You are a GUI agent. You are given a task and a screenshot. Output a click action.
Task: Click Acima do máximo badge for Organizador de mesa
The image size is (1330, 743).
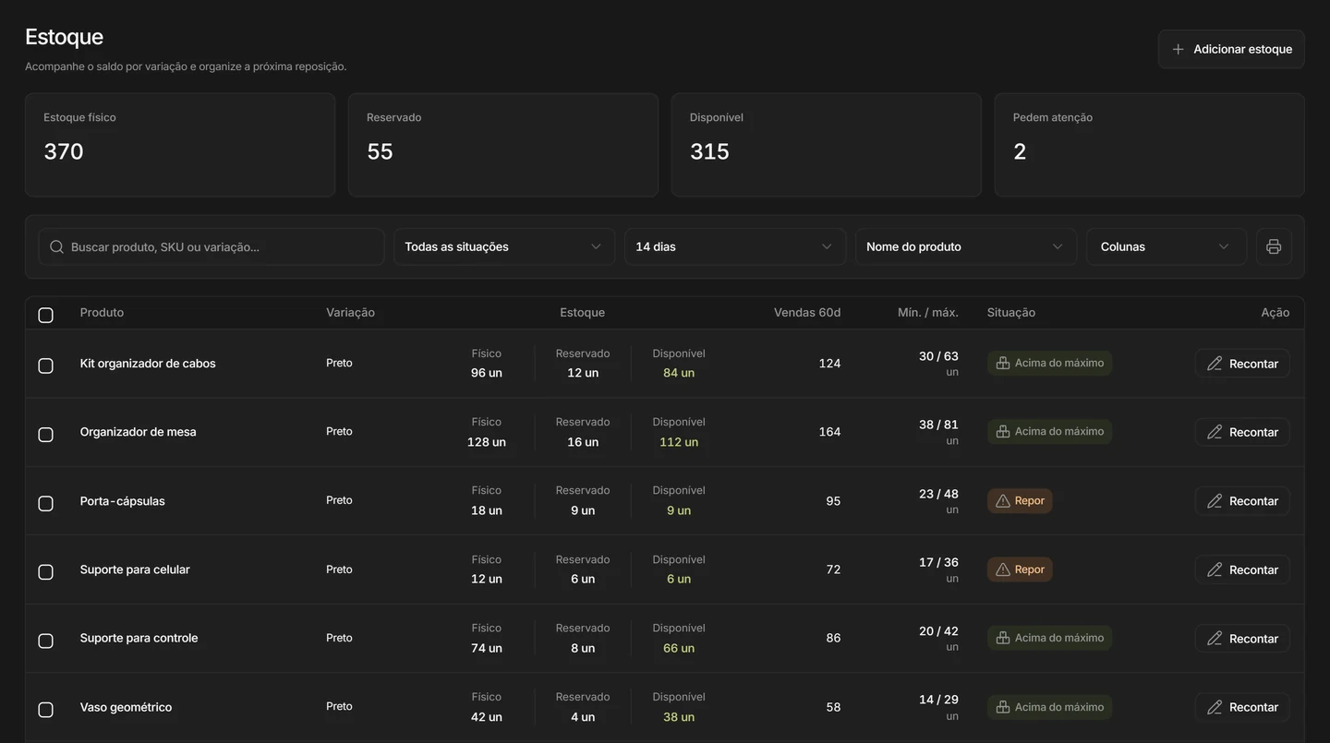(1050, 431)
